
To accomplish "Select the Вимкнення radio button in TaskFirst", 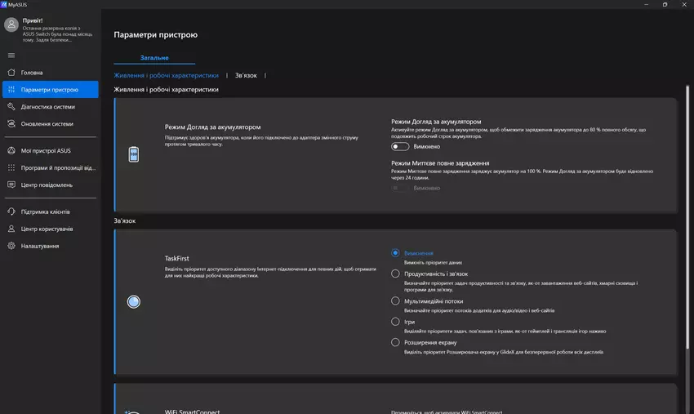I will [x=396, y=253].
